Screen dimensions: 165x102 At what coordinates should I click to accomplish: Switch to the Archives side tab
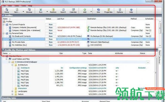(x=159, y=60)
